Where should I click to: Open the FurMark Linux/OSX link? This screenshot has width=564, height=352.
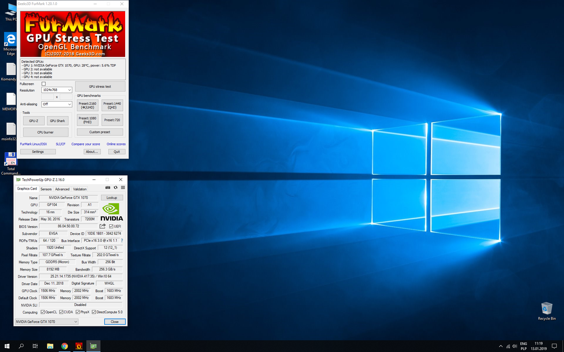pos(33,144)
